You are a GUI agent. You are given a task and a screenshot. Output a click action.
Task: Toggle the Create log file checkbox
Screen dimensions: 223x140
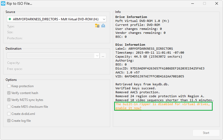9,121
